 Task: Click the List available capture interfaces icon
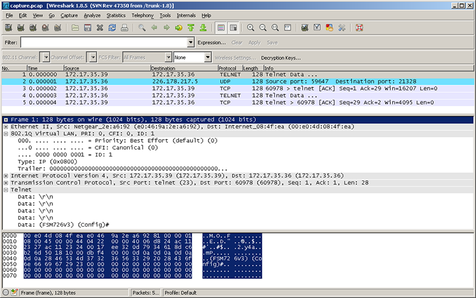pyautogui.click(x=8, y=28)
